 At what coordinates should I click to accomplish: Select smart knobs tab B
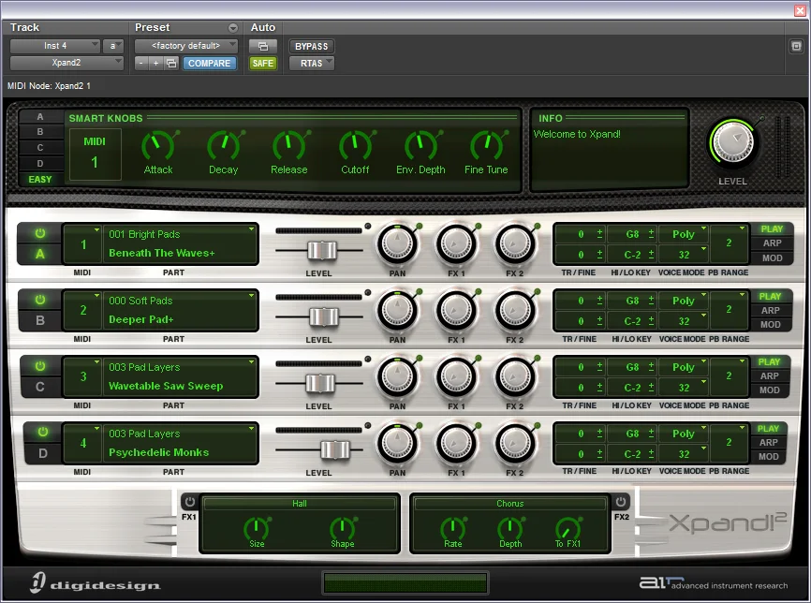click(x=40, y=132)
